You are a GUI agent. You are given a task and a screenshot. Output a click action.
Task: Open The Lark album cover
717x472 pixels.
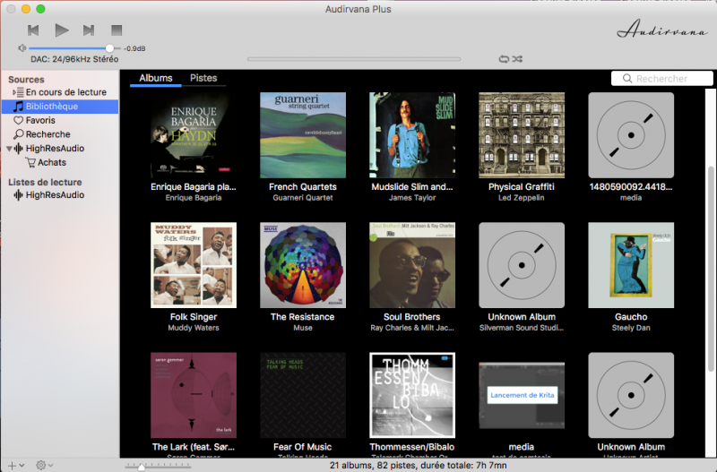pos(194,395)
